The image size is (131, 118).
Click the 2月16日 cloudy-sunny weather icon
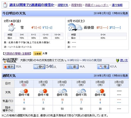click(24, 91)
